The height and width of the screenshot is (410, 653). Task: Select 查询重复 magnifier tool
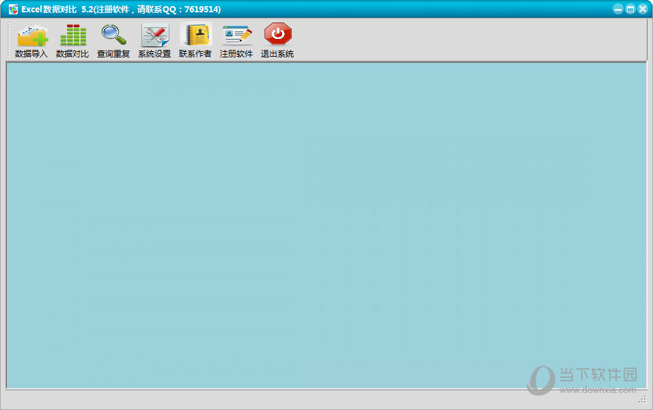pyautogui.click(x=113, y=40)
